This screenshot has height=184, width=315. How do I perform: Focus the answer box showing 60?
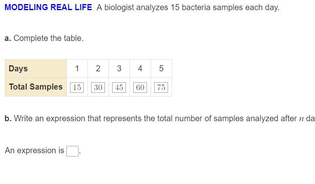(x=140, y=88)
